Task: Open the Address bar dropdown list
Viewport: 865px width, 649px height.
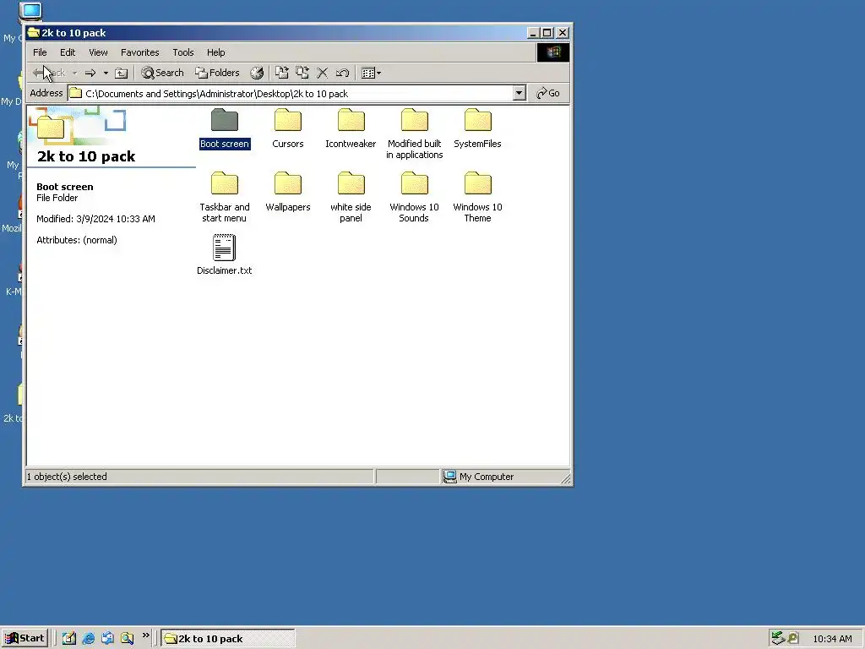Action: click(x=519, y=93)
